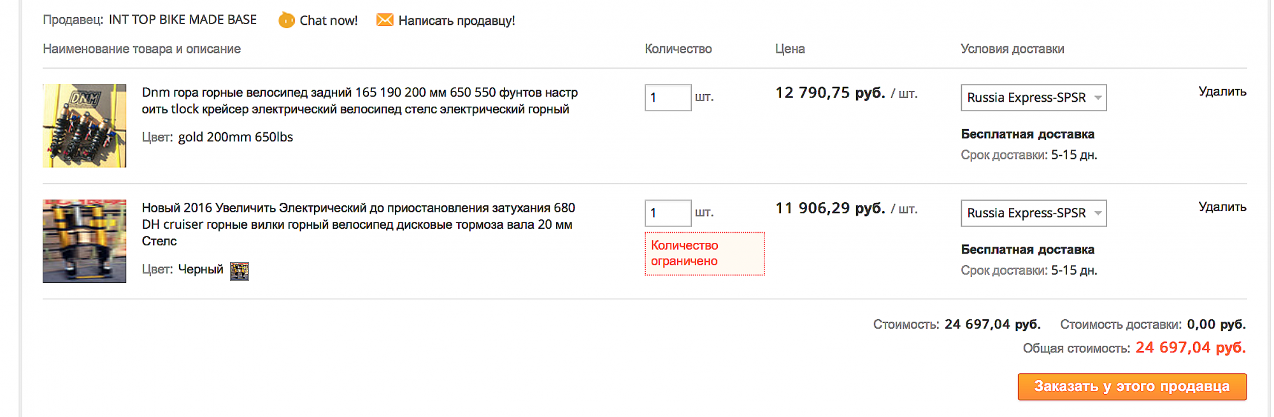Viewport: 1274px width, 417px height.
Task: Click the Количество ограничено warning box
Action: click(x=704, y=254)
